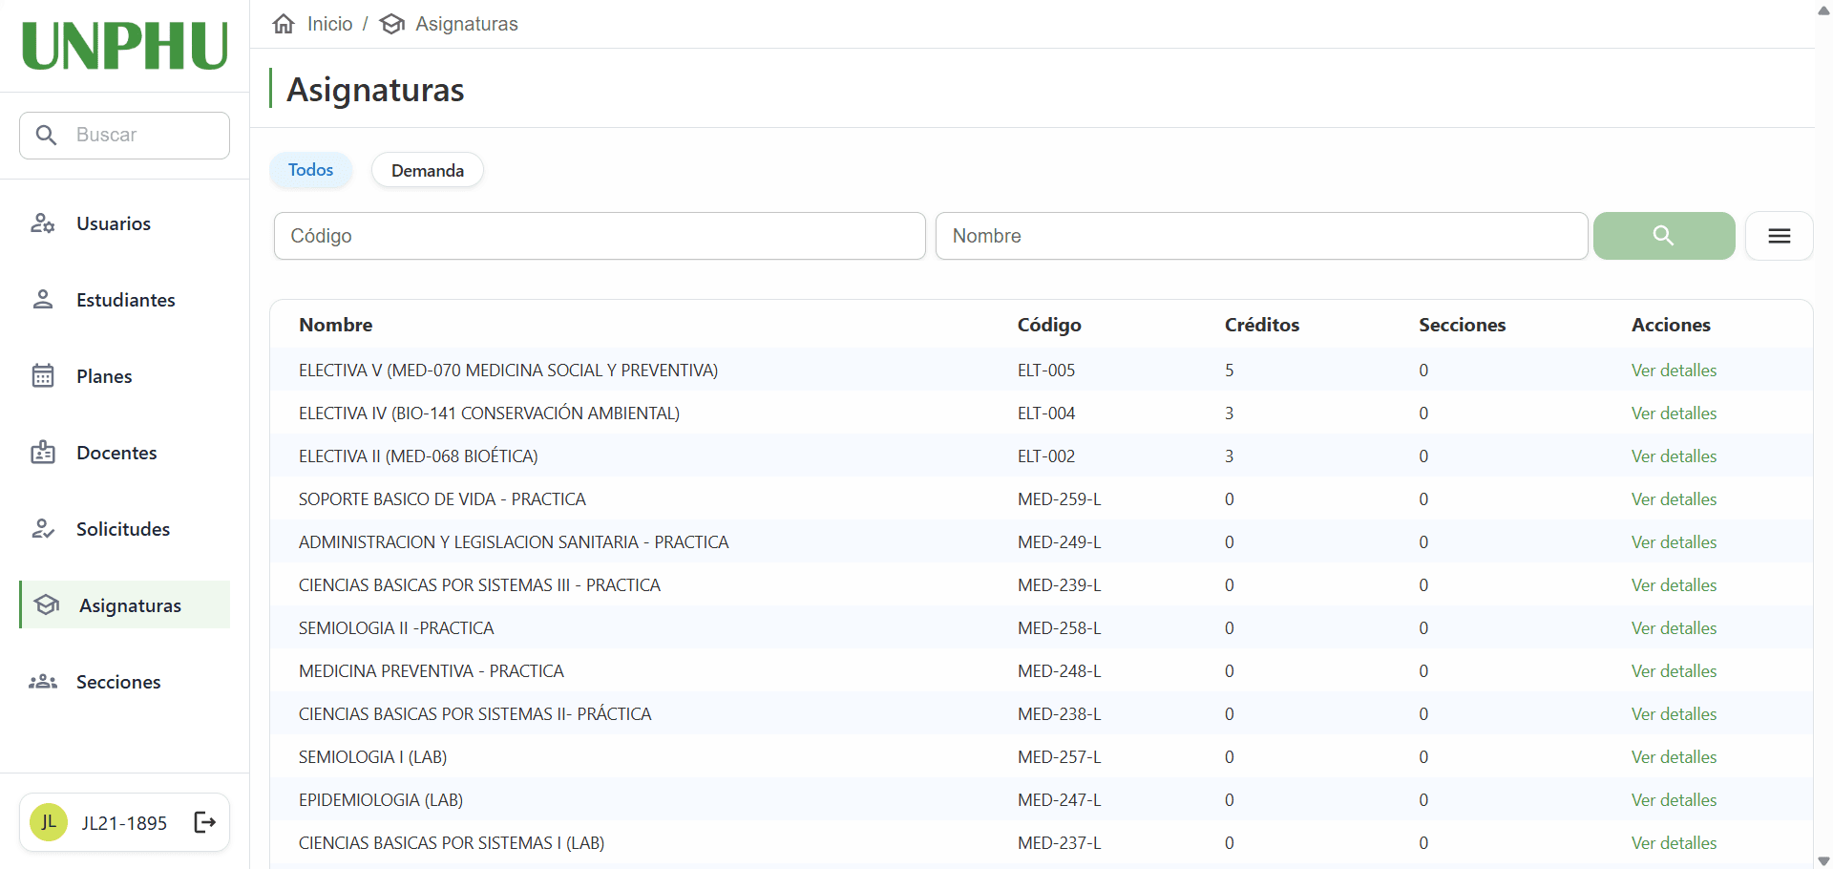Click code cell MED-258-L
1833x869 pixels.
(1059, 628)
